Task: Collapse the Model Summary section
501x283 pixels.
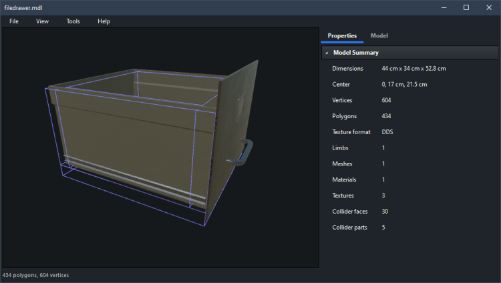Action: pos(327,53)
